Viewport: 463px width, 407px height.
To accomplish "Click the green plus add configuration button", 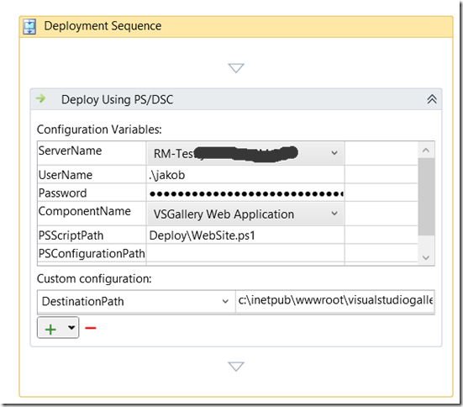I will (x=50, y=329).
